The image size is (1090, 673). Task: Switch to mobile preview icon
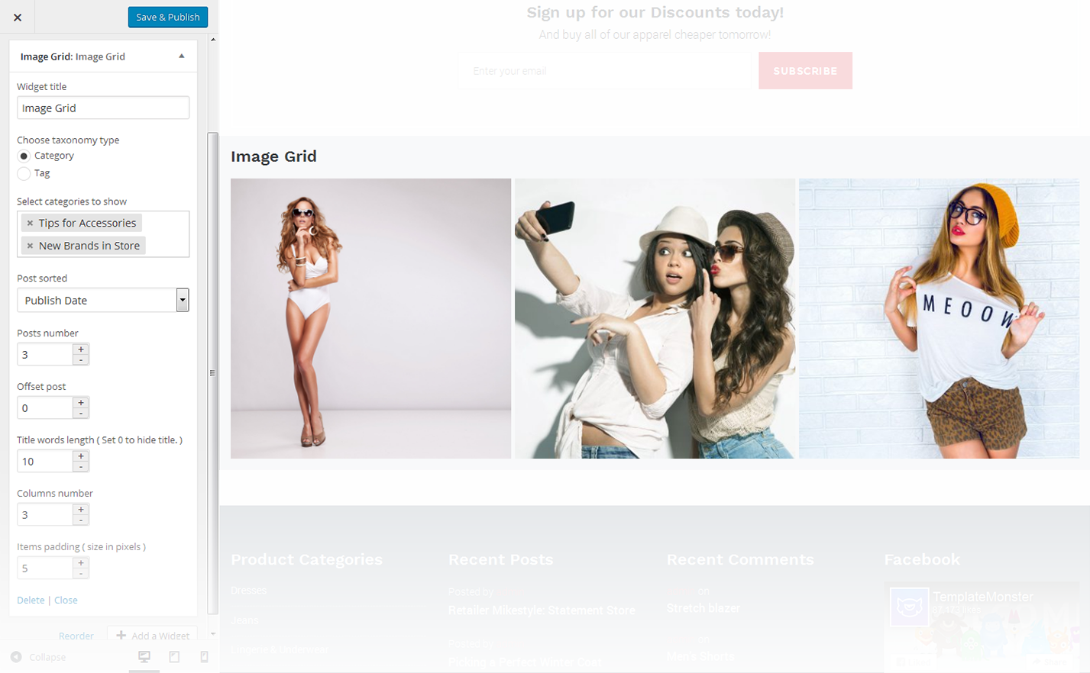[x=204, y=657]
